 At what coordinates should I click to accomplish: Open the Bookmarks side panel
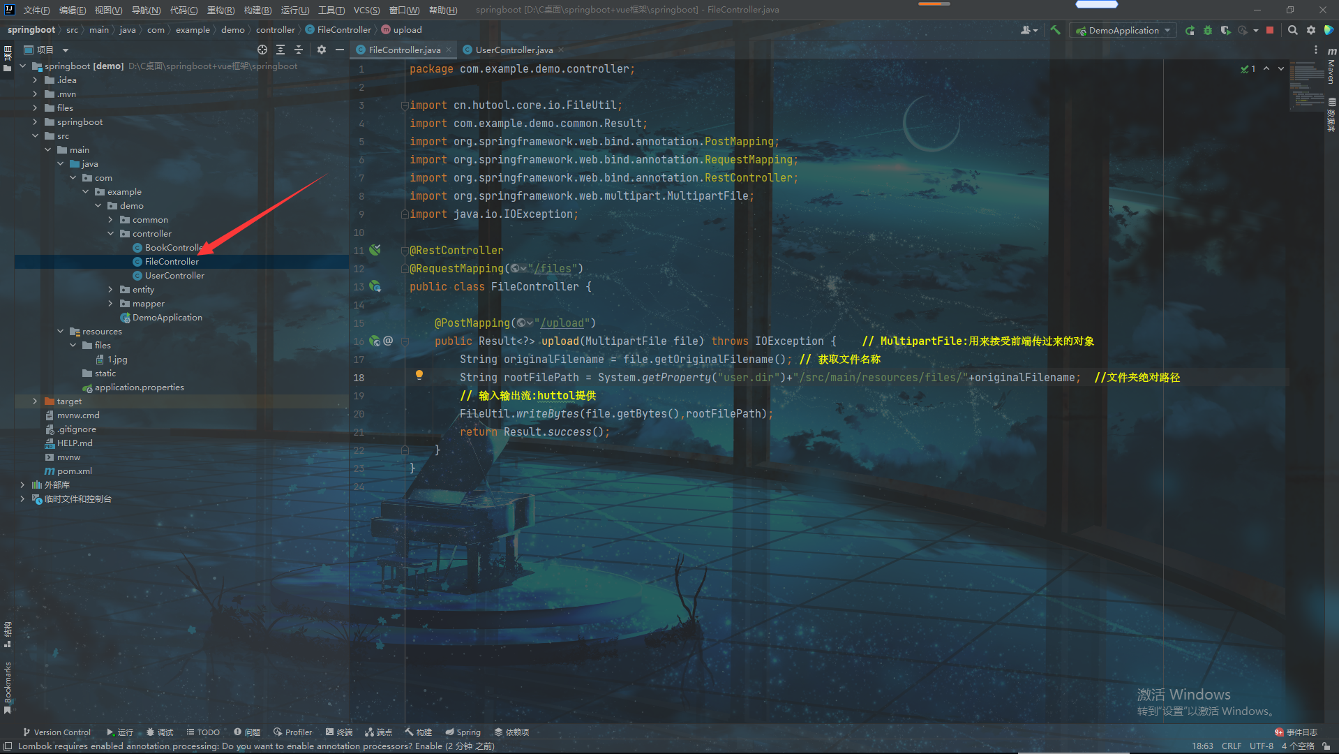coord(8,687)
